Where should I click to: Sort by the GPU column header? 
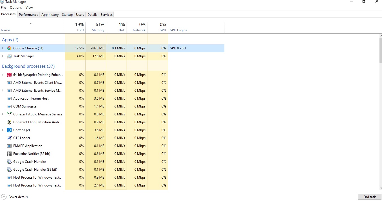tap(158, 28)
